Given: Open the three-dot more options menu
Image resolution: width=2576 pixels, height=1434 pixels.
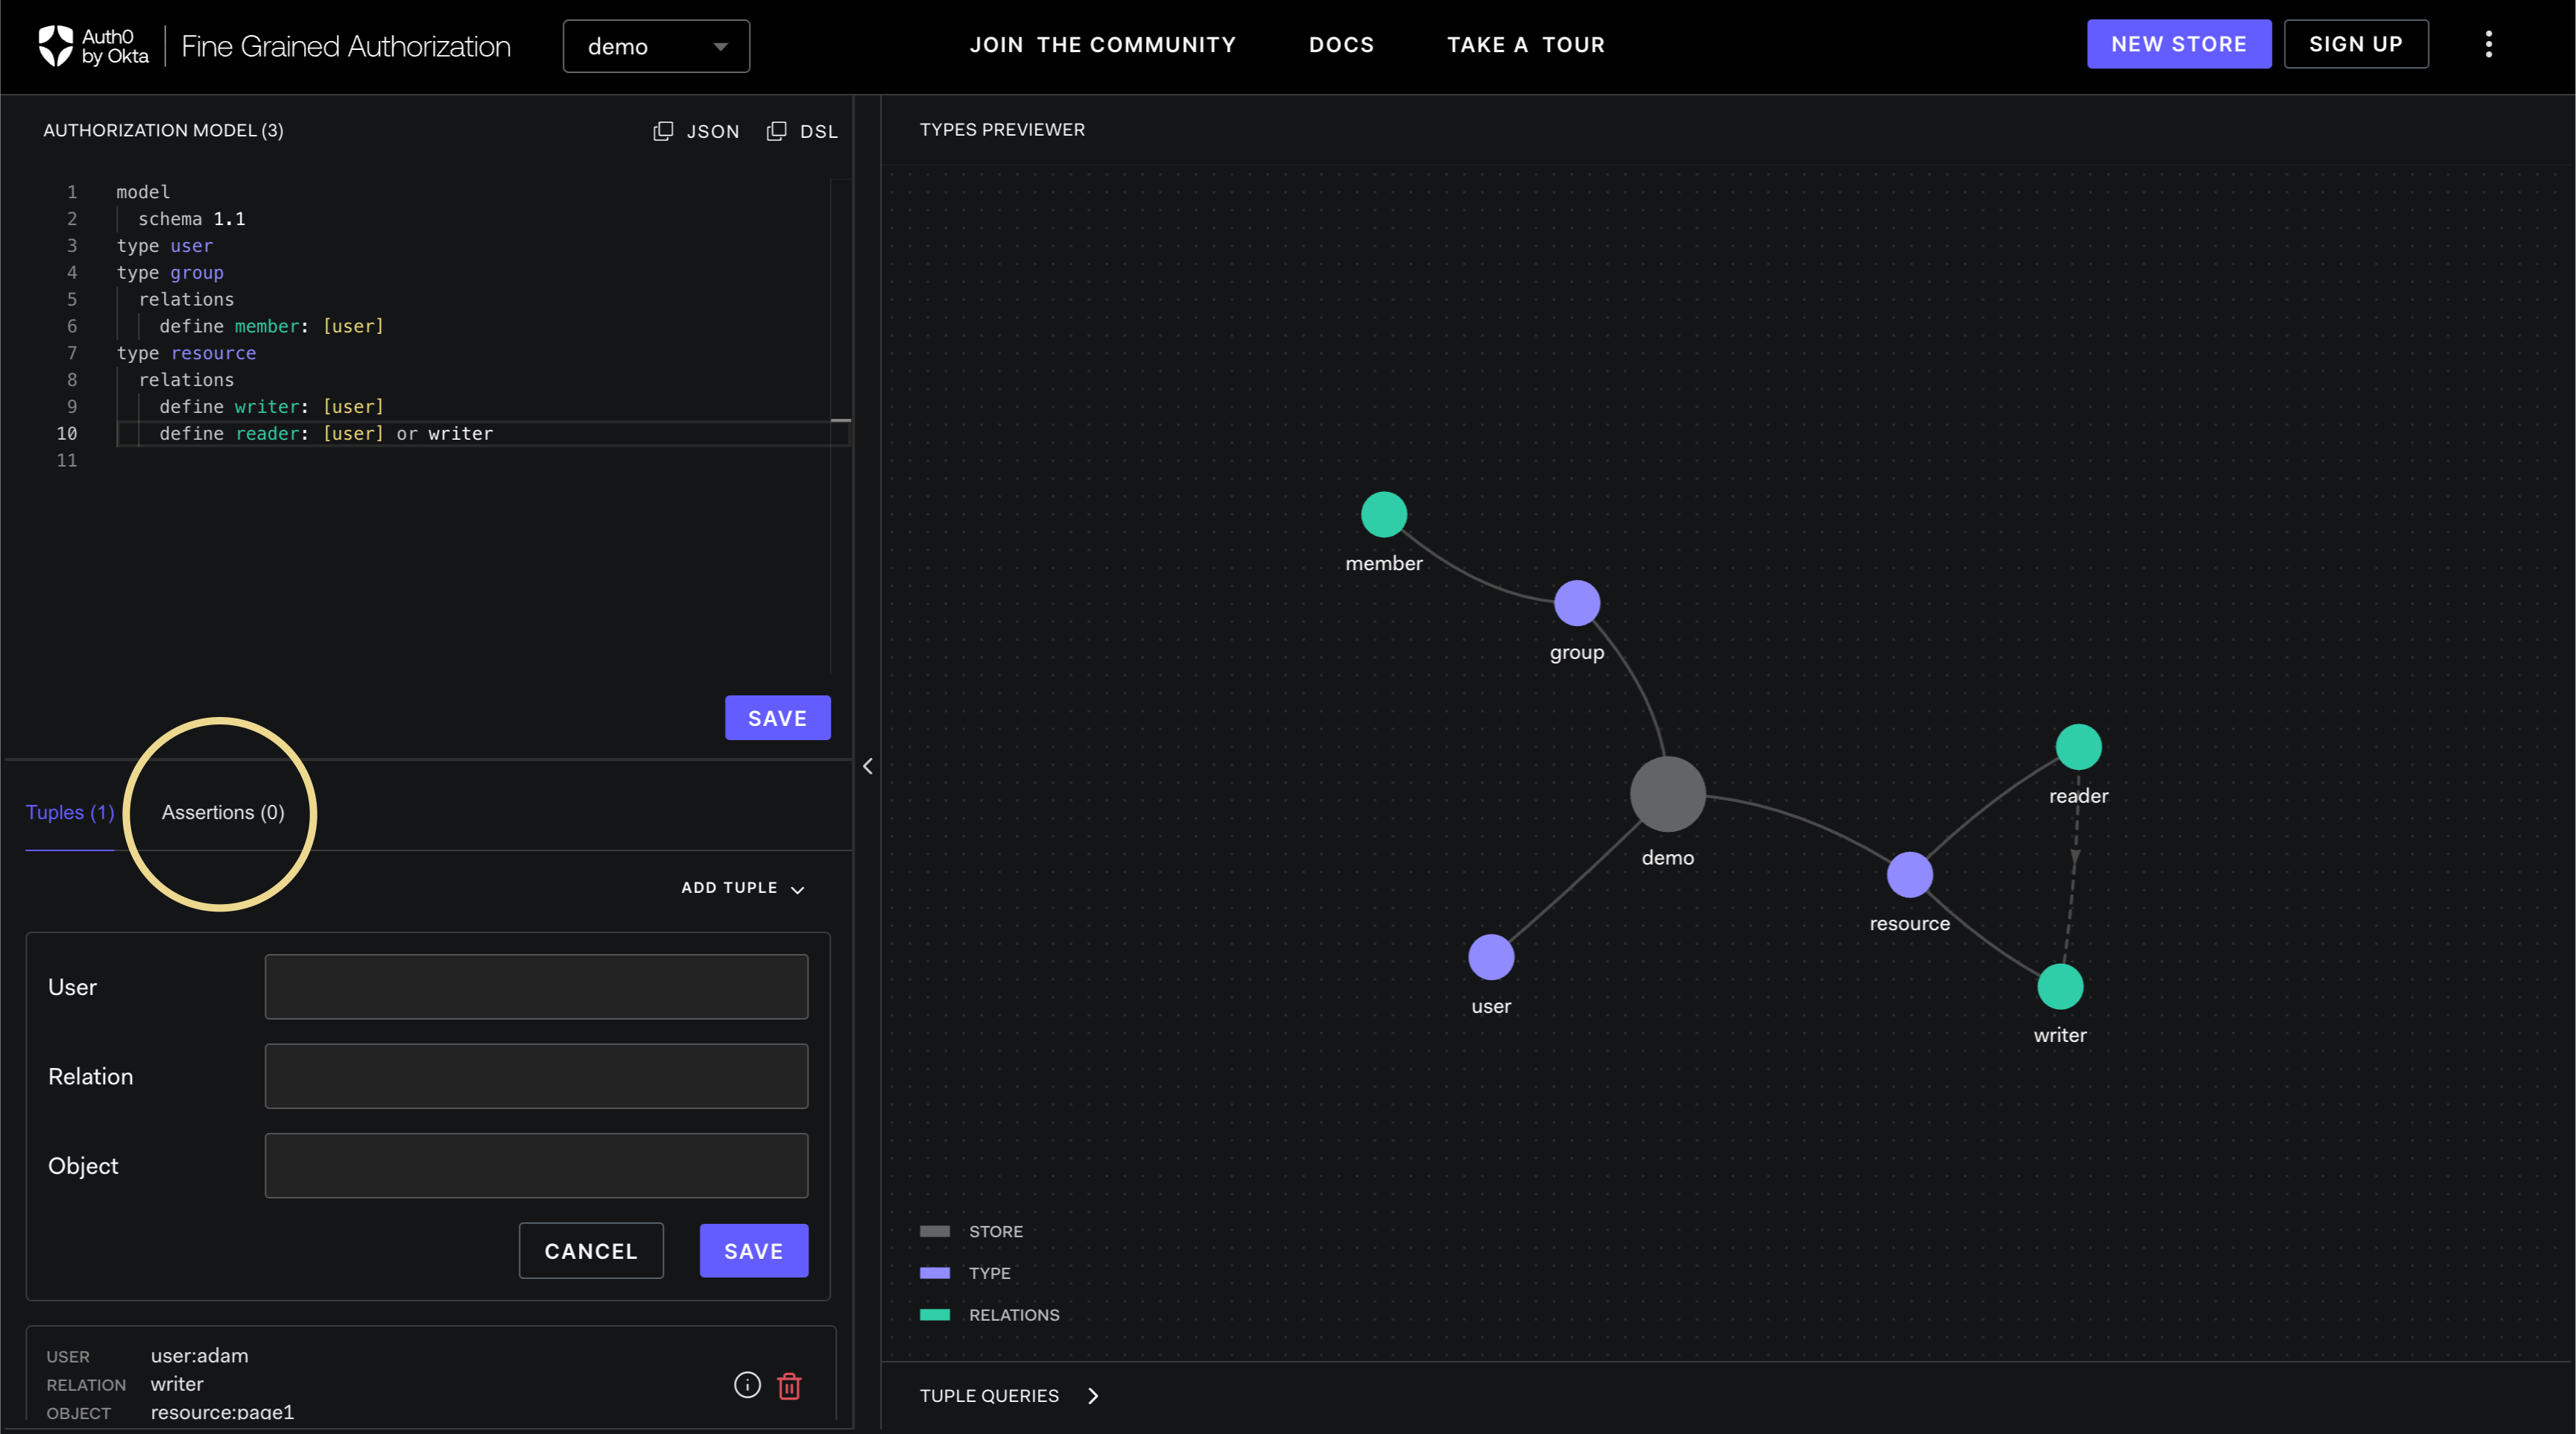Looking at the screenshot, I should (2488, 44).
